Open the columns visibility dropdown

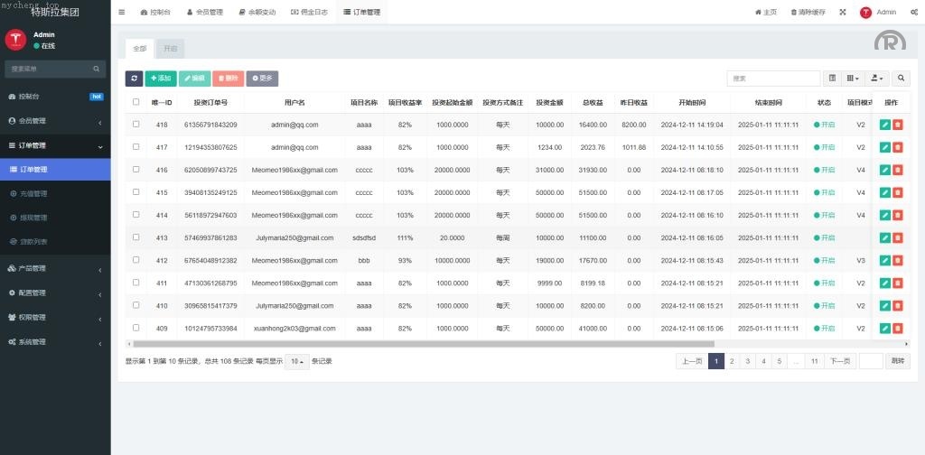click(853, 79)
